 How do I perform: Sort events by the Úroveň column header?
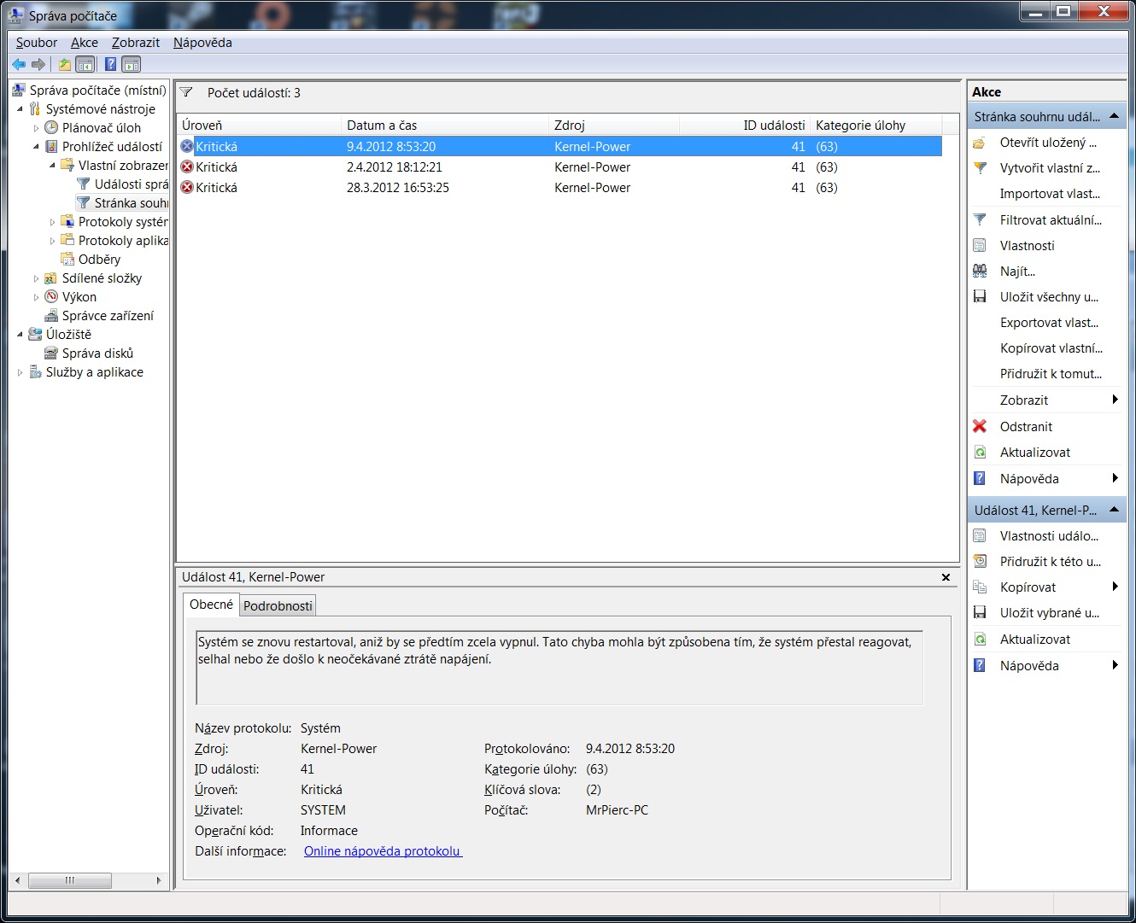click(x=259, y=126)
